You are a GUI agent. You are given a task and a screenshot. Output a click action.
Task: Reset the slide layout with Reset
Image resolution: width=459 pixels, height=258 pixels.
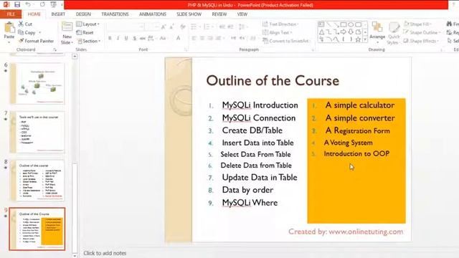(x=85, y=32)
